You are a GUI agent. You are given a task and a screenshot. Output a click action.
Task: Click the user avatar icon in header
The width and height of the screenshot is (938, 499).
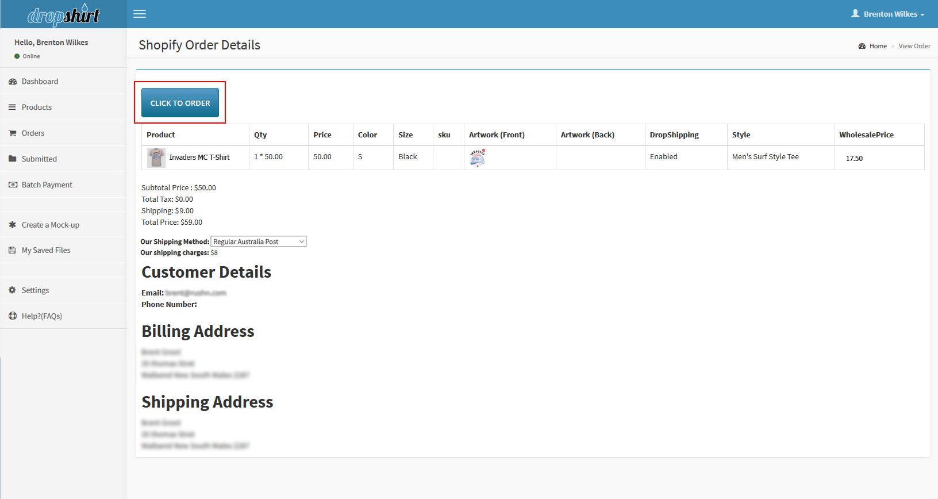pyautogui.click(x=855, y=13)
